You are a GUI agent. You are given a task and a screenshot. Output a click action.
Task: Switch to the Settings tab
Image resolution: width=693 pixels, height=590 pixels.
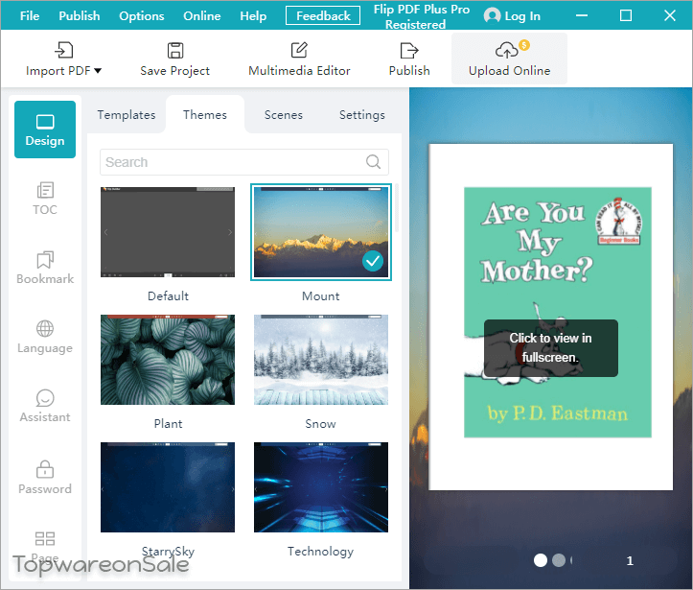coord(362,114)
